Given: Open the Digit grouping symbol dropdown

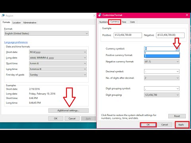Looking at the screenshot, I should tap(162, 89).
